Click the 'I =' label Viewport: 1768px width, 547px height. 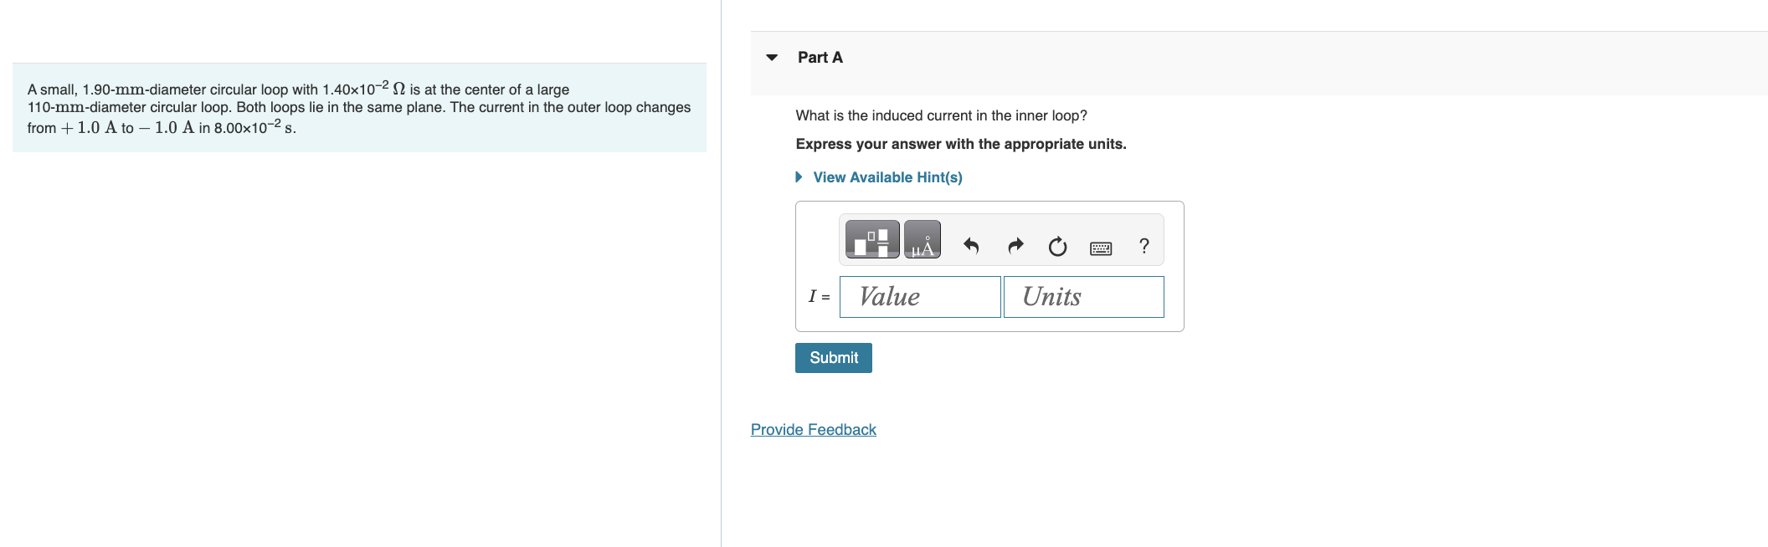click(x=820, y=296)
